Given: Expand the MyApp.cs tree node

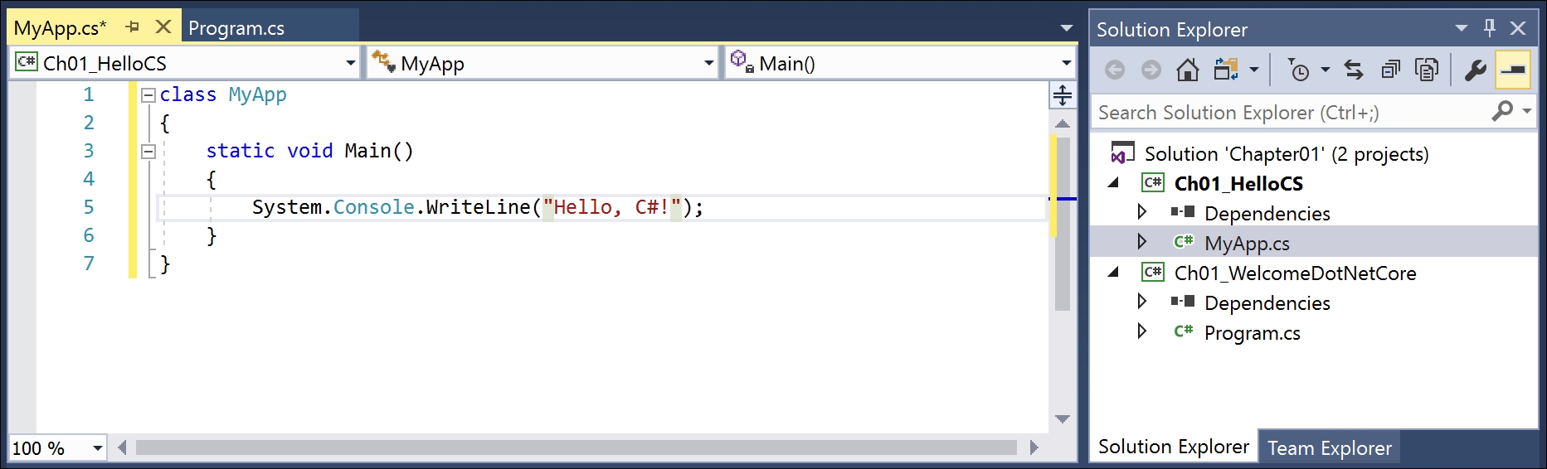Looking at the screenshot, I should pos(1141,242).
